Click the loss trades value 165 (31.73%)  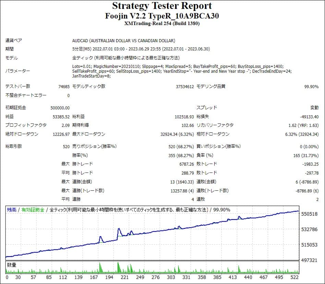306,155
